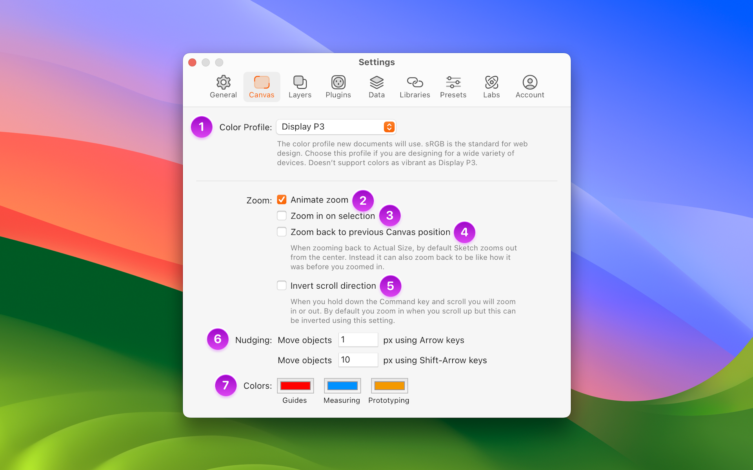Toggle Animate zoom checkbox on
The width and height of the screenshot is (753, 470).
[281, 199]
